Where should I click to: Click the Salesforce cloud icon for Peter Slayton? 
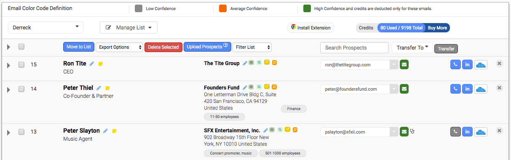481,132
